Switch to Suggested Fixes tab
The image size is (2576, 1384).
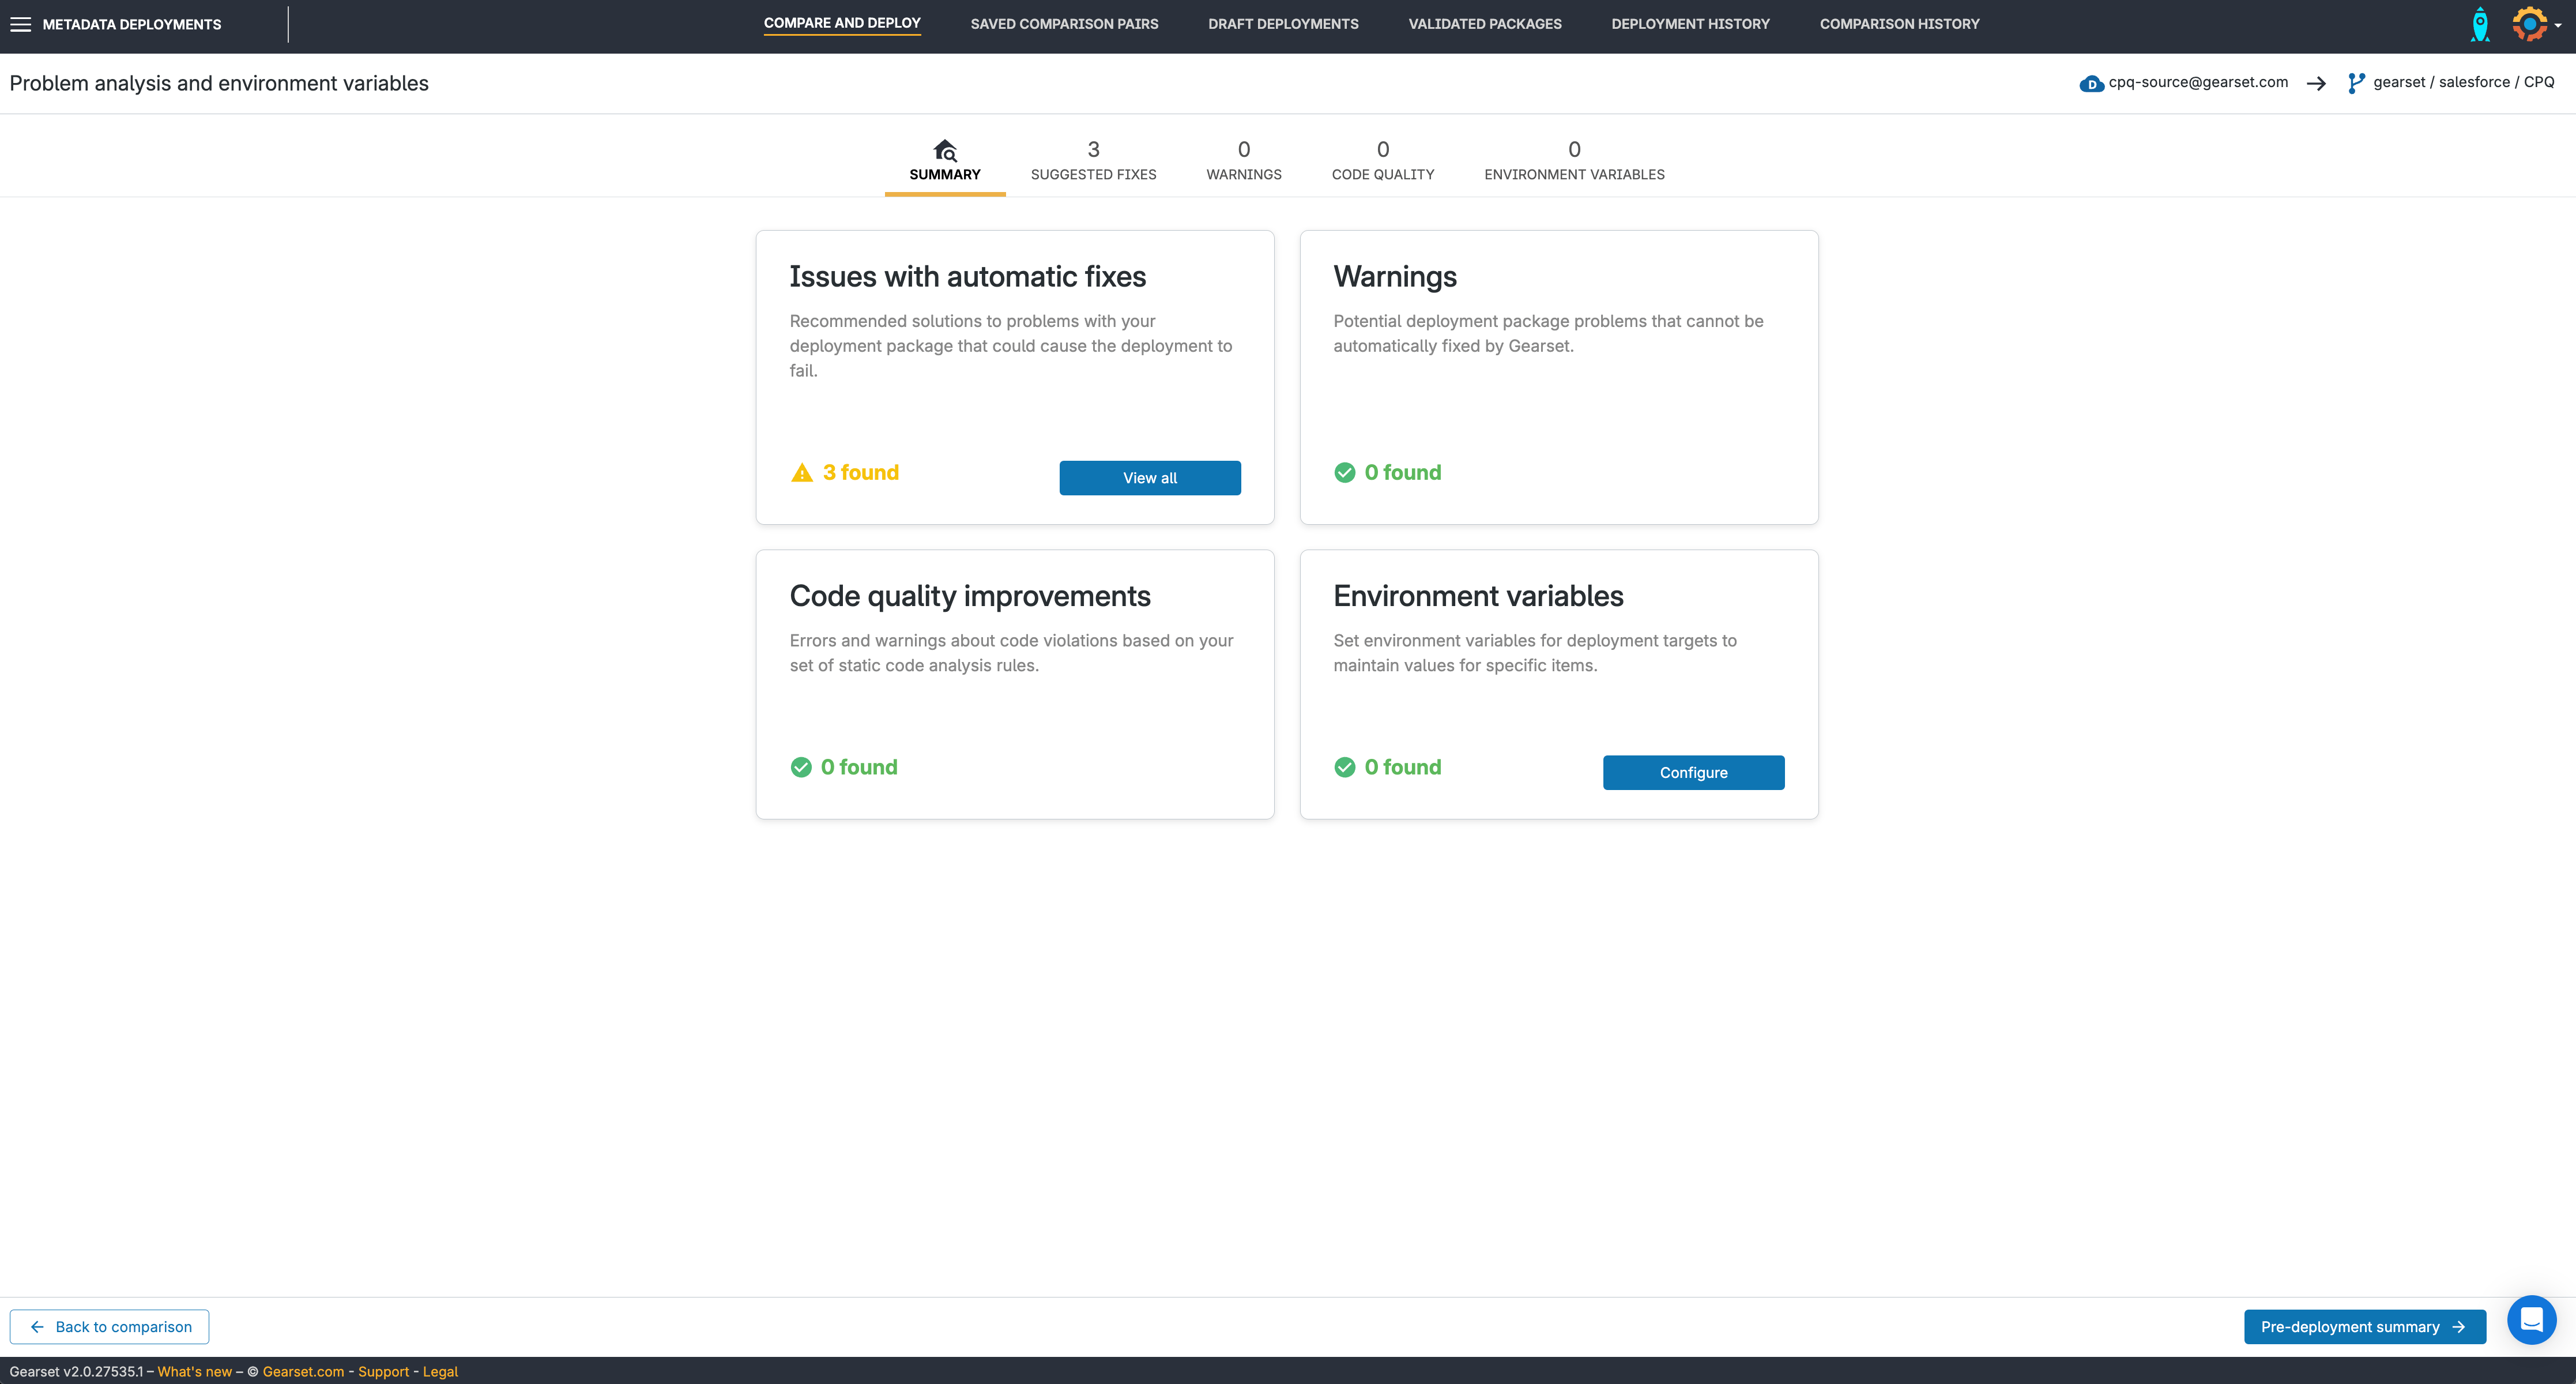coord(1093,161)
